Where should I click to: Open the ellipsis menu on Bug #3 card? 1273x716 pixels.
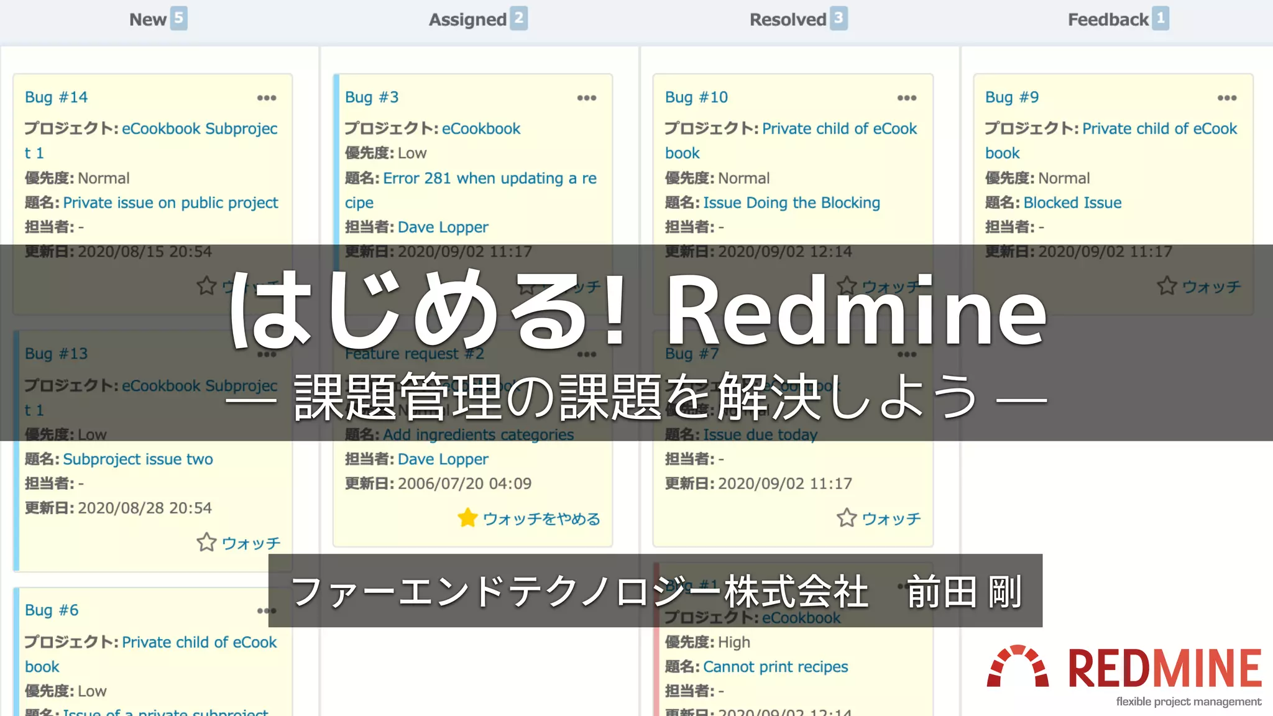tap(586, 98)
